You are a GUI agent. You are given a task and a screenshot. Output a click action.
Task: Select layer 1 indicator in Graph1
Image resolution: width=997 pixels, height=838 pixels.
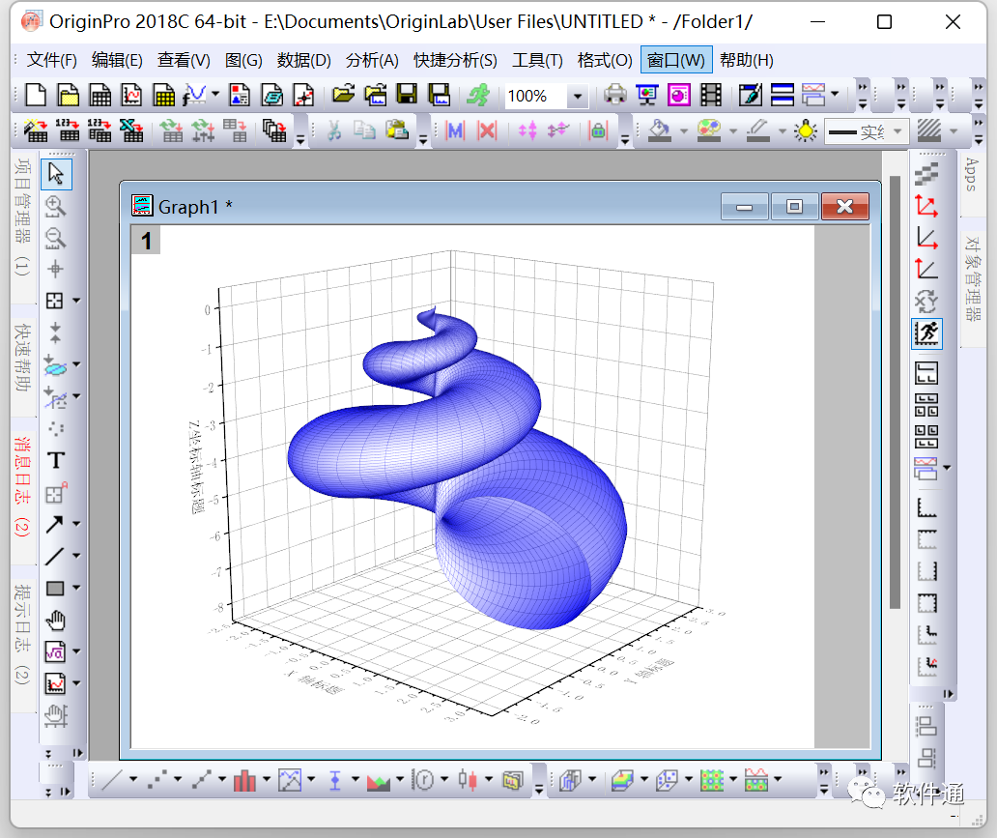click(x=146, y=241)
